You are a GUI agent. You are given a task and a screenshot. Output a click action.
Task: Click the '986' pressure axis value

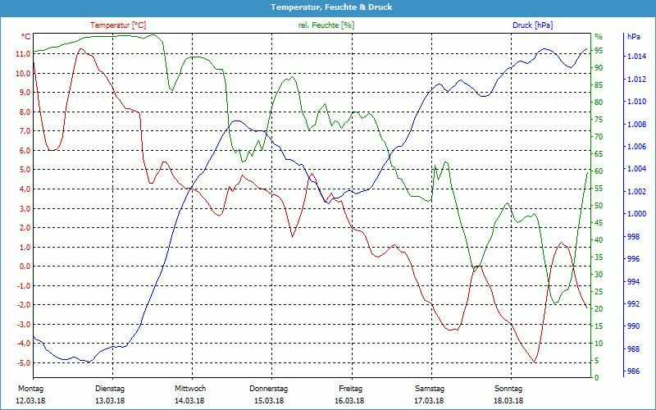coord(633,371)
